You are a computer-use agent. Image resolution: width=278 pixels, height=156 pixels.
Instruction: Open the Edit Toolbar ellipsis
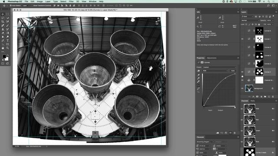[3, 52]
